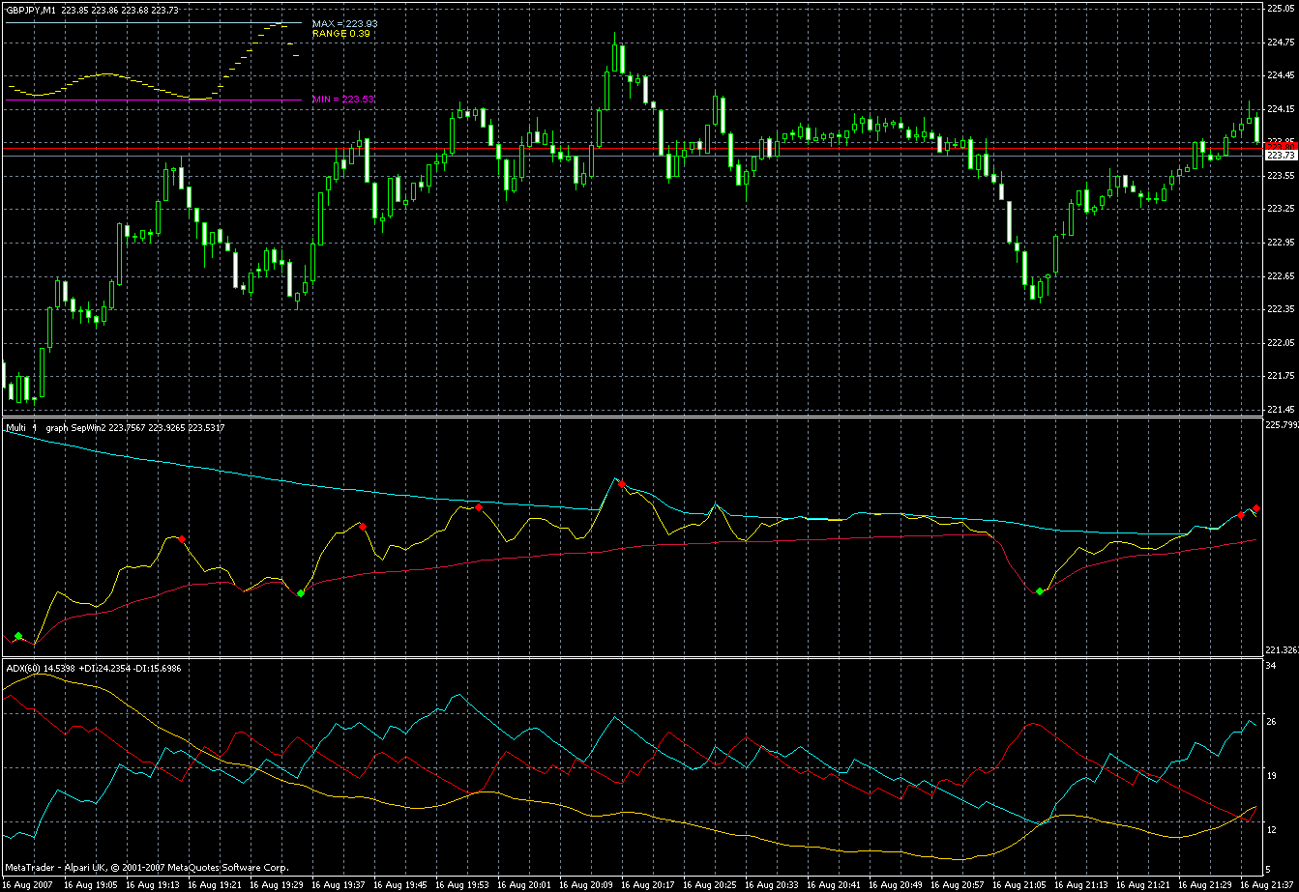Click the green diamond marker near 19:29
Screen dimensions: 1299x892
point(300,592)
